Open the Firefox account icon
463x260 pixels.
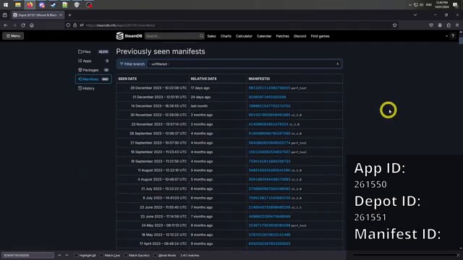[440, 25]
